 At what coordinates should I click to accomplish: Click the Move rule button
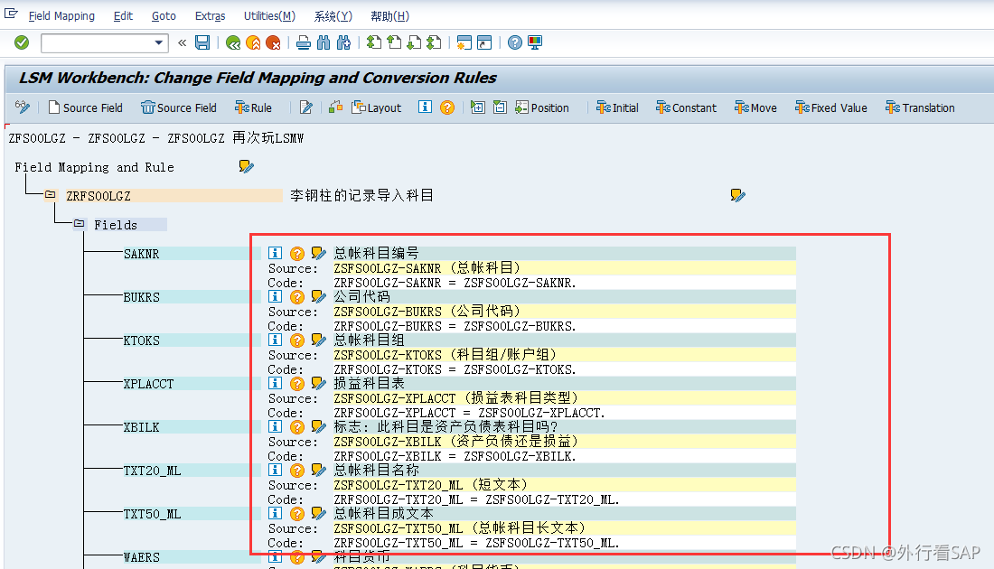click(x=755, y=107)
